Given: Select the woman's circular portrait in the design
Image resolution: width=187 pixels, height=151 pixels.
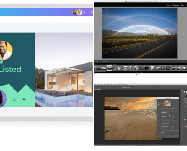Looking at the screenshot, I should [x=2, y=99].
